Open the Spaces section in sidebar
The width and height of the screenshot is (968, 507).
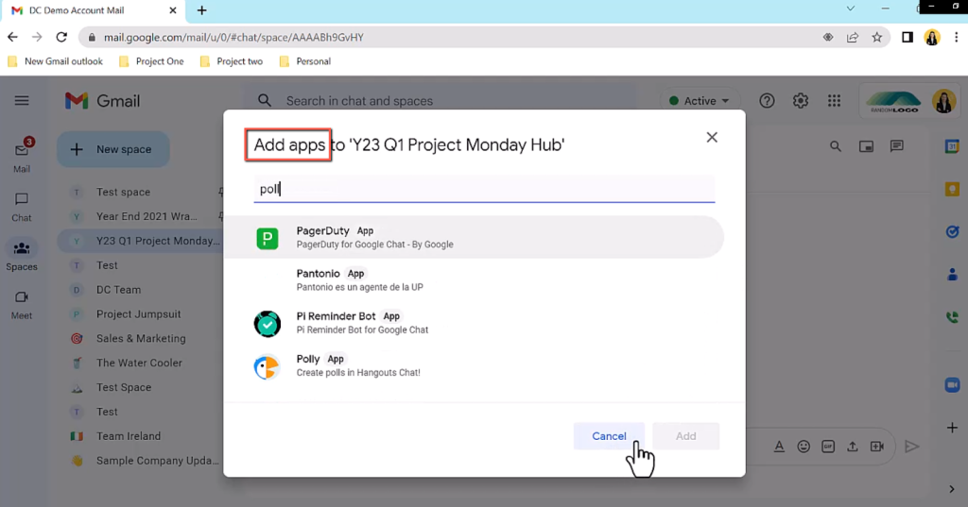(22, 255)
